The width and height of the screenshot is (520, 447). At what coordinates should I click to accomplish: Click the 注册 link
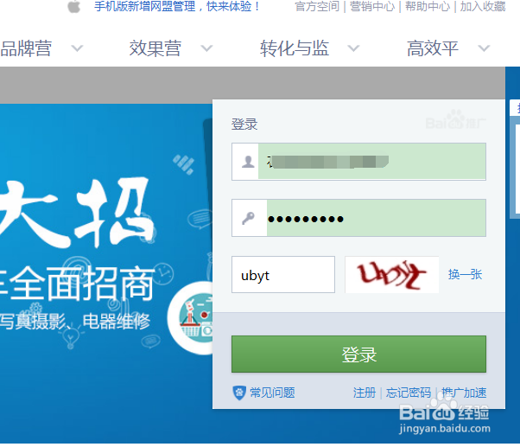365,393
